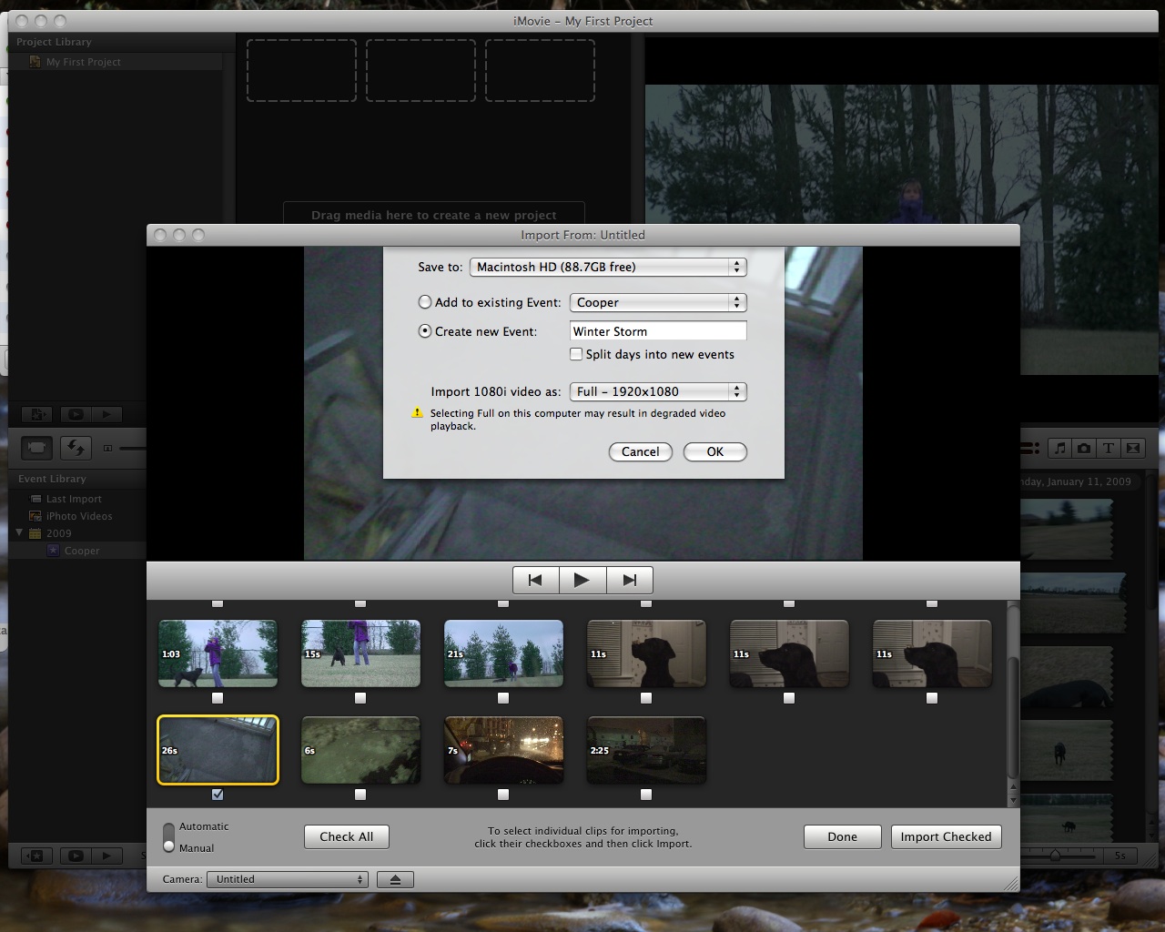Select Add to existing Event radio button
The height and width of the screenshot is (932, 1165).
click(425, 302)
